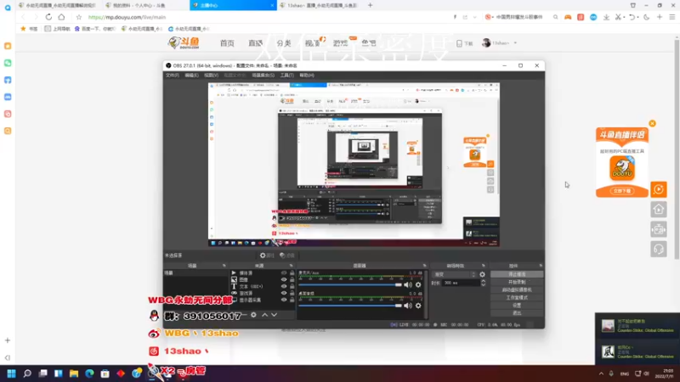Open taskbar search

coord(27,374)
